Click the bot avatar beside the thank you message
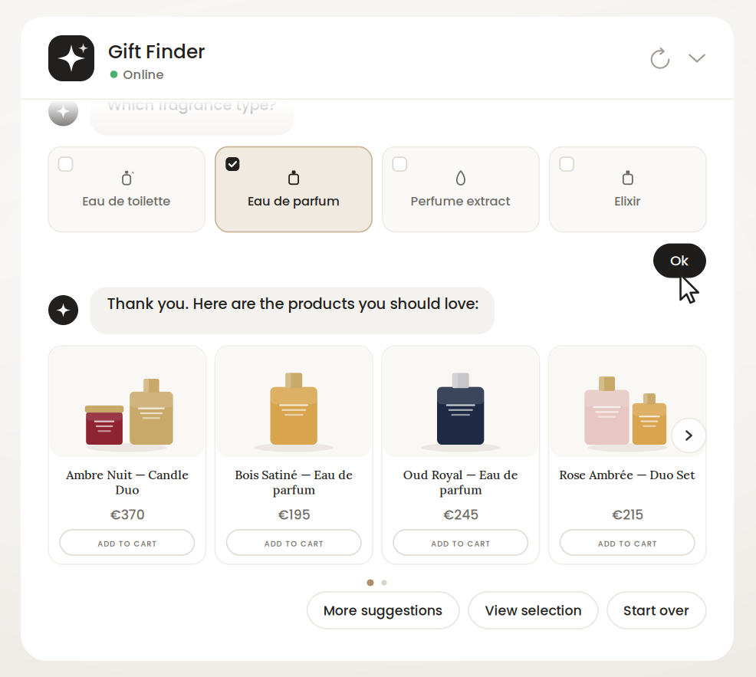The width and height of the screenshot is (756, 677). point(63,310)
